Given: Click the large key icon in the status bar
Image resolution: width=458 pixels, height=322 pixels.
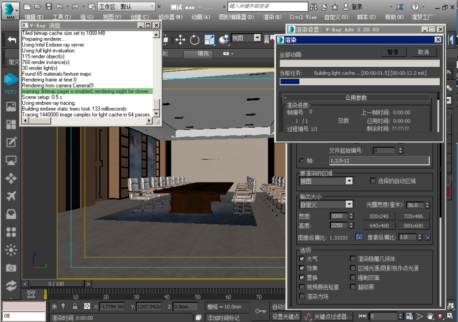Looking at the screenshot, I should pyautogui.click(x=260, y=311).
